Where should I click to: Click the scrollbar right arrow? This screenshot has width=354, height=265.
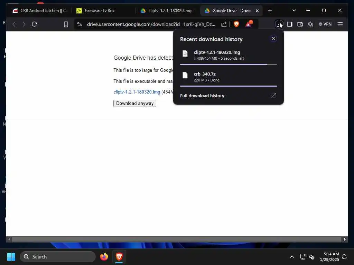[x=345, y=239]
